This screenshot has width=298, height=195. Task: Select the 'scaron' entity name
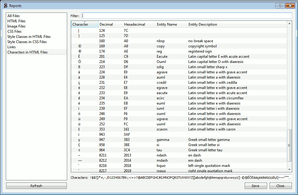[162, 129]
